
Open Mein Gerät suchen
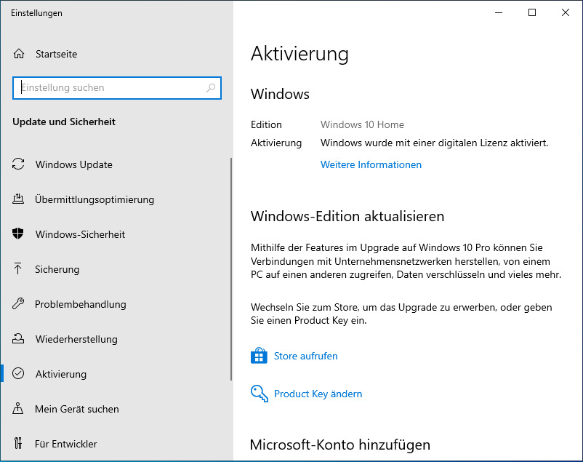(x=116, y=409)
